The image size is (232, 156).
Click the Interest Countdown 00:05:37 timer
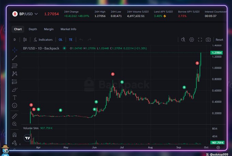click(x=211, y=16)
